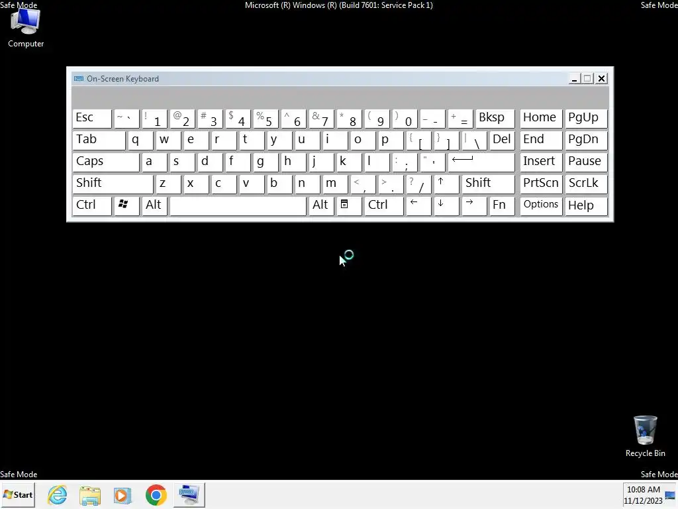Click the Del key

click(x=502, y=141)
